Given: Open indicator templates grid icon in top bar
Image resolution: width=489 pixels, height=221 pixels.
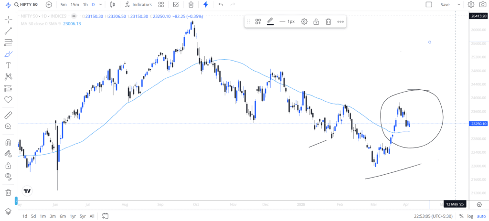Looking at the screenshot, I should (x=161, y=5).
